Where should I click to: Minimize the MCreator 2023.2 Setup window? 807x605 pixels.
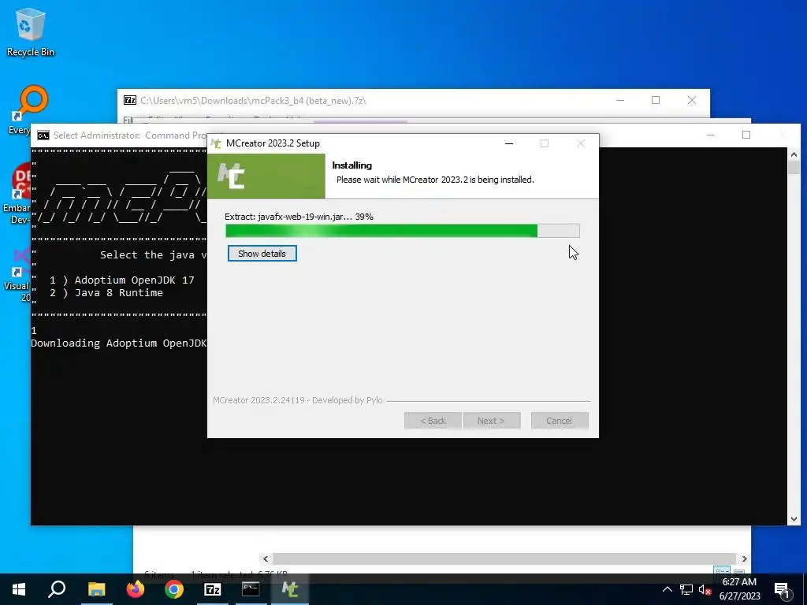[x=509, y=143]
